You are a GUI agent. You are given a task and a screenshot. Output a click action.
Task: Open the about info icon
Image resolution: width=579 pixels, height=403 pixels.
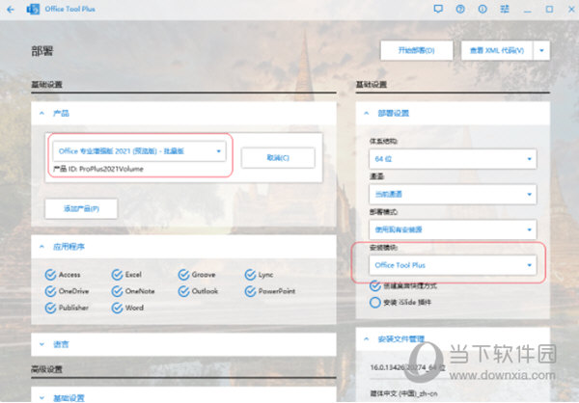(482, 9)
